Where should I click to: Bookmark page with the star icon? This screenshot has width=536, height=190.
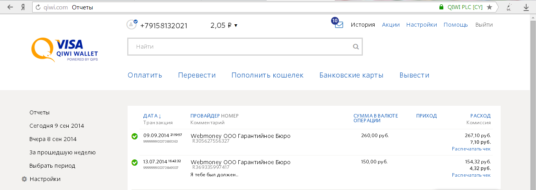489,7
